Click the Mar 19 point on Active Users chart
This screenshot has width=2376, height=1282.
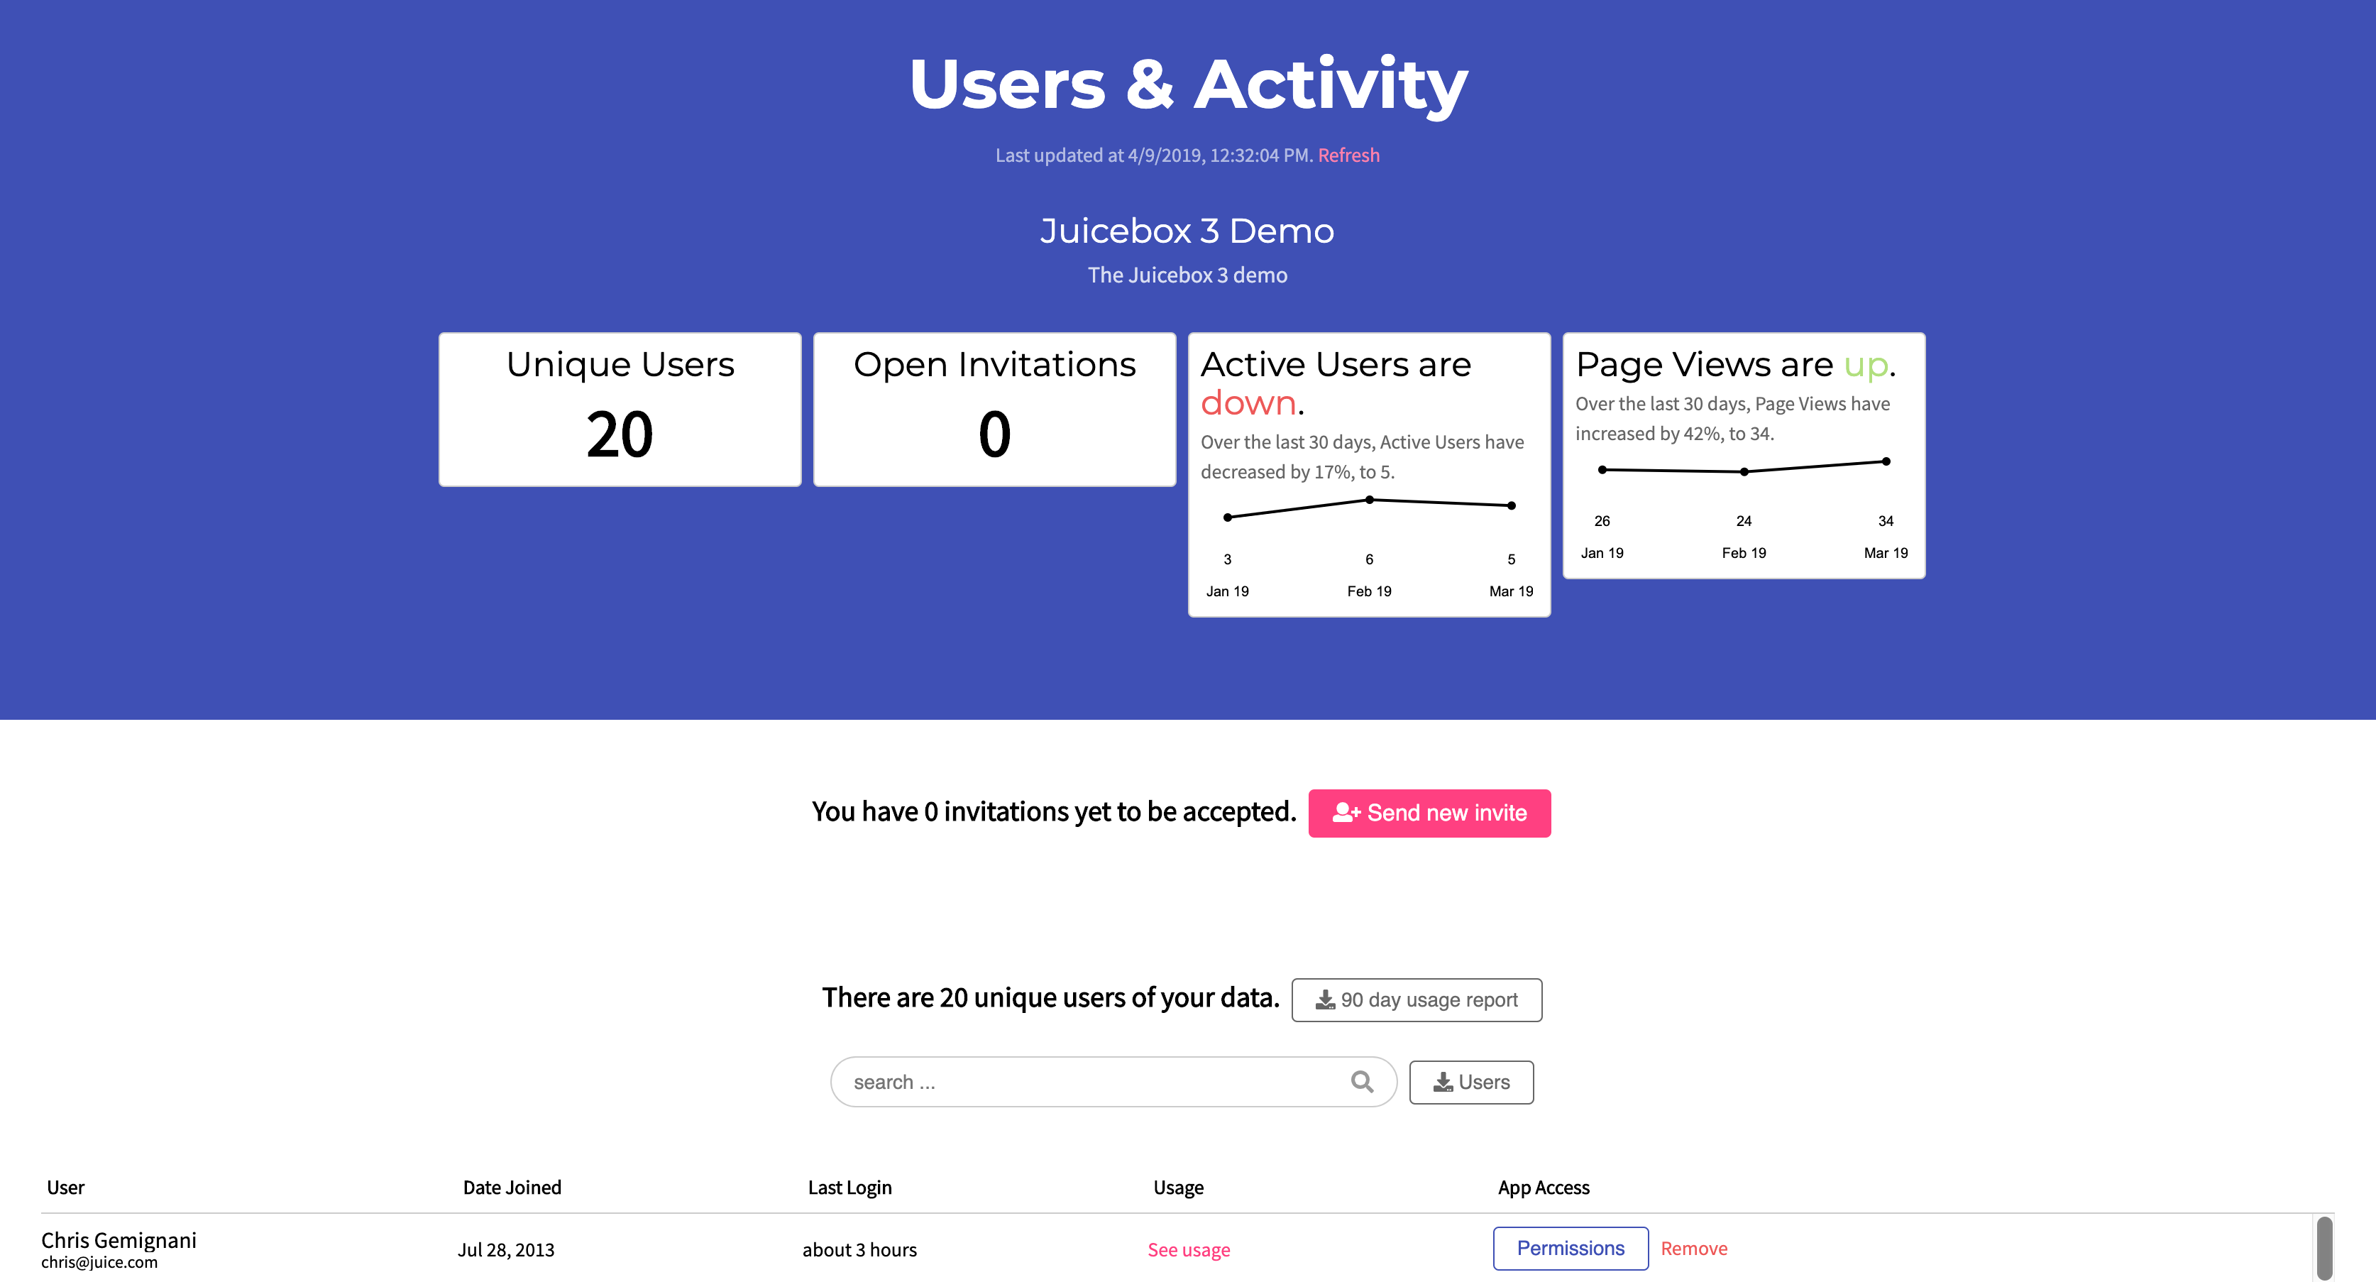1511,505
